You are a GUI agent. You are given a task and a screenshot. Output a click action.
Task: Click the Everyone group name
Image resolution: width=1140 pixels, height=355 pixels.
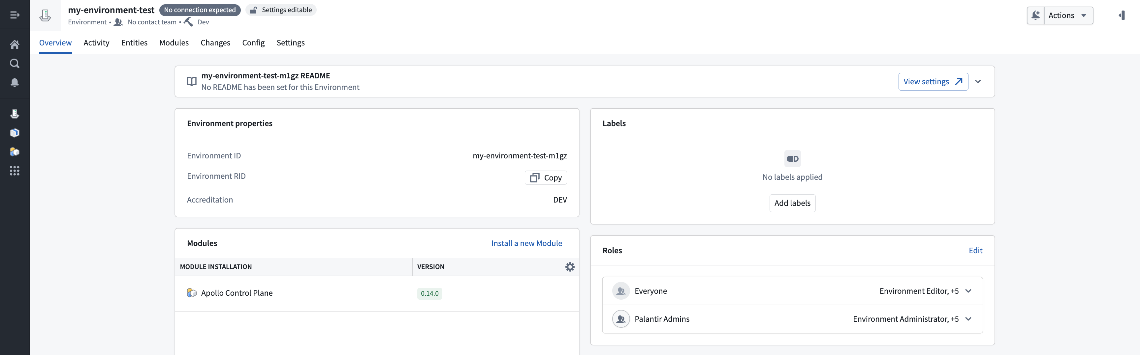tap(650, 291)
